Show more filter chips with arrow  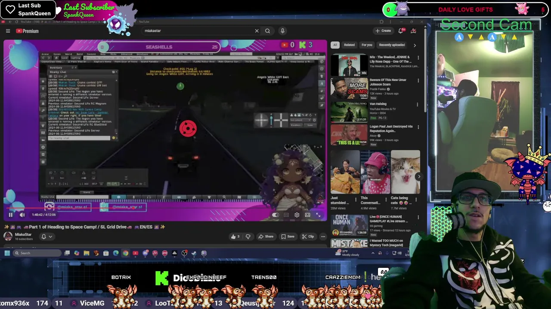(x=415, y=45)
